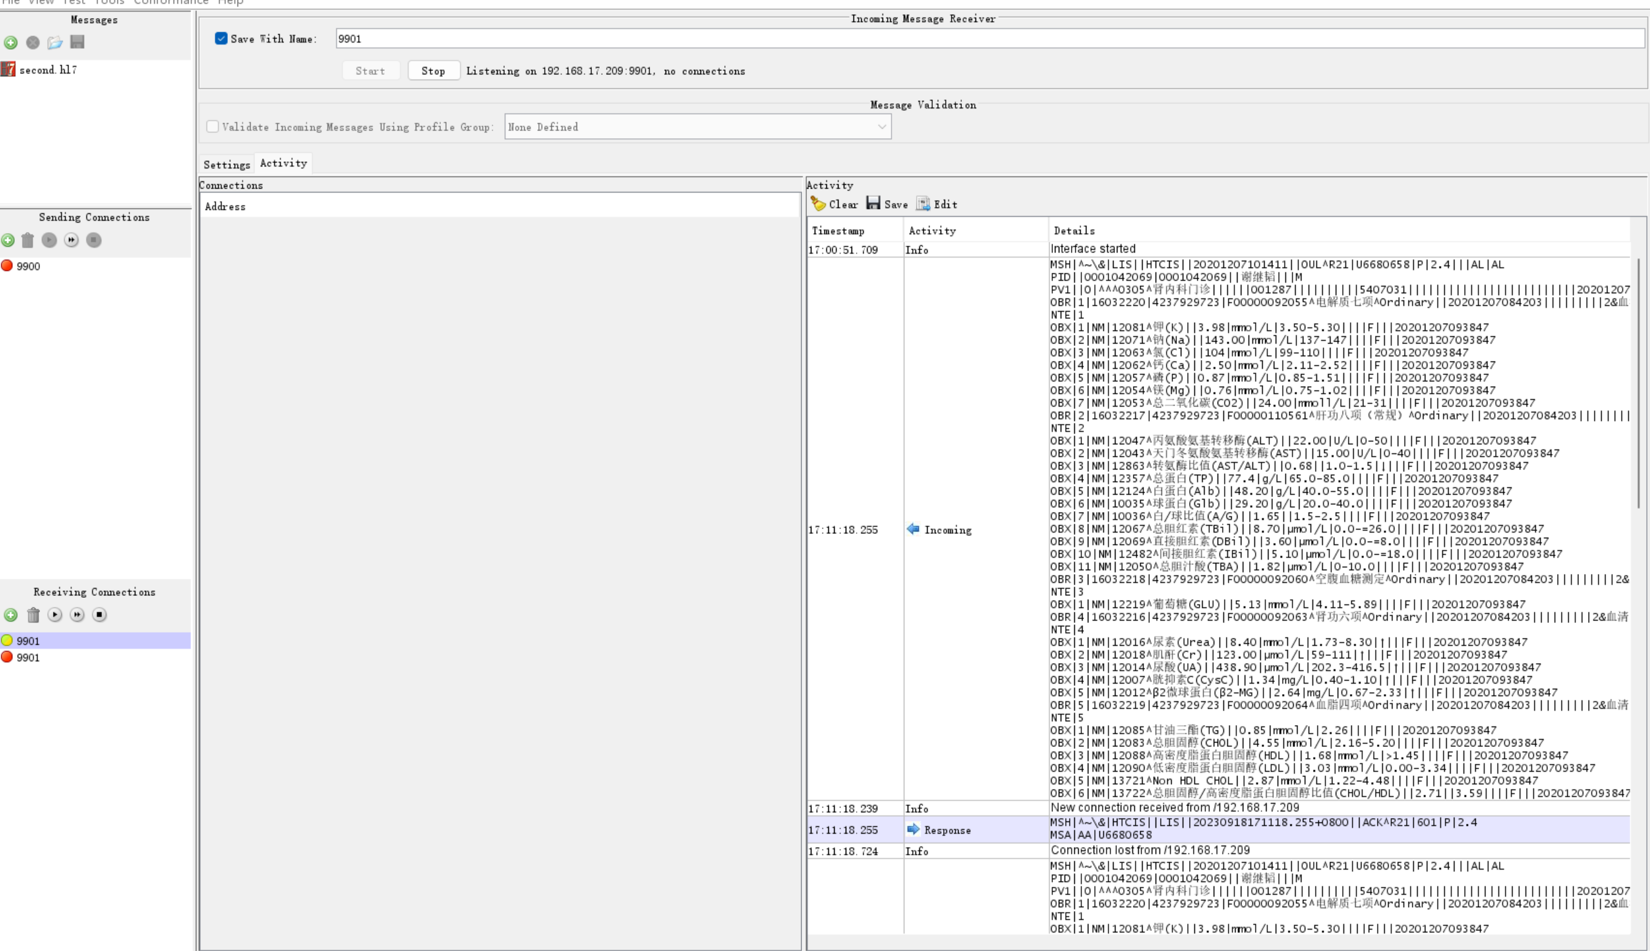Uncheck the Save With Name checkbox
Screen dimensions: 1650x951
pos(221,39)
